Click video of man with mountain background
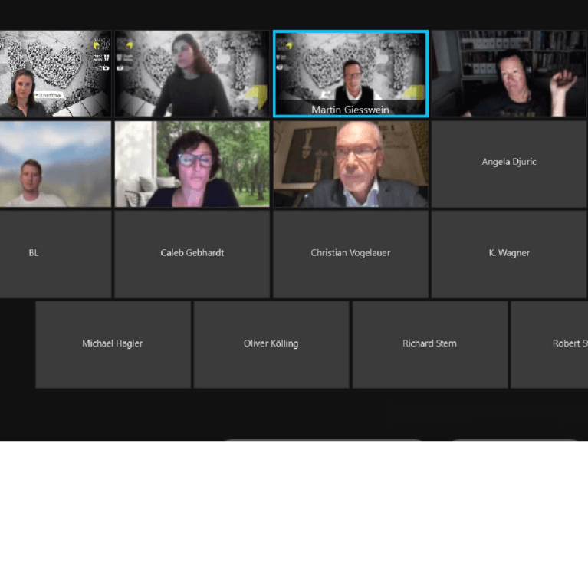Viewport: 588px width, 588px height. click(x=55, y=164)
